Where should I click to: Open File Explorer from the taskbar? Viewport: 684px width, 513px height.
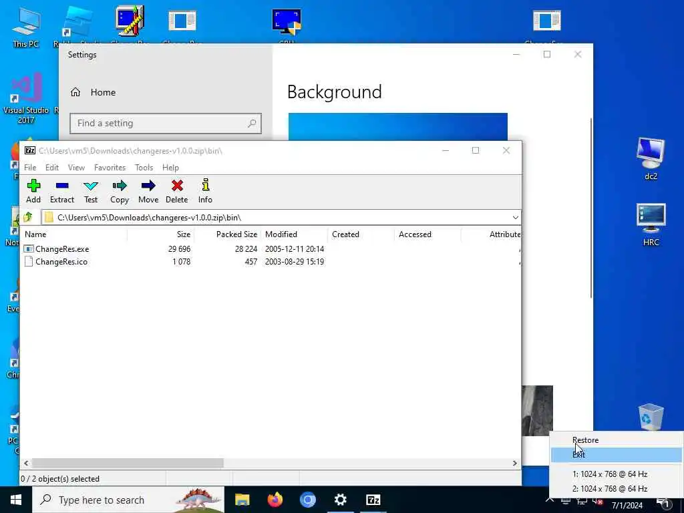click(x=242, y=500)
